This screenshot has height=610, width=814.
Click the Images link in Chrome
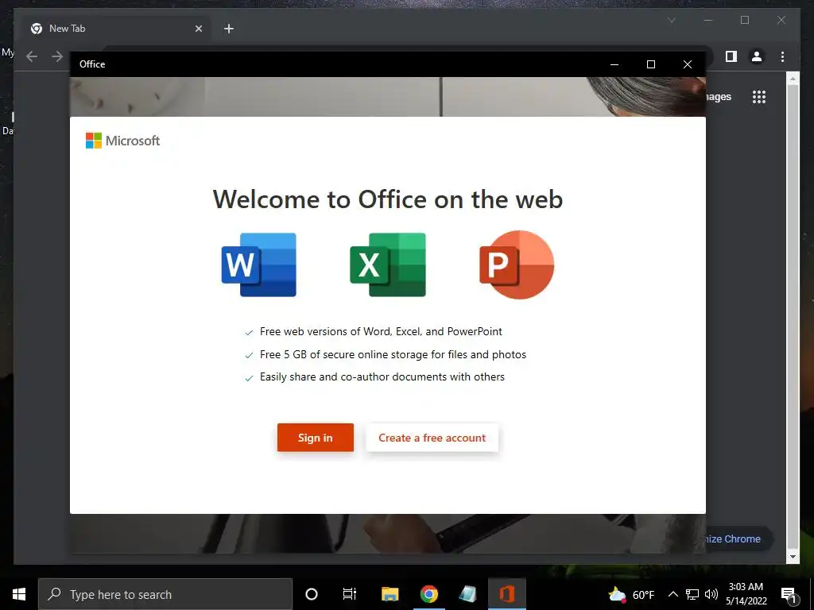(719, 96)
